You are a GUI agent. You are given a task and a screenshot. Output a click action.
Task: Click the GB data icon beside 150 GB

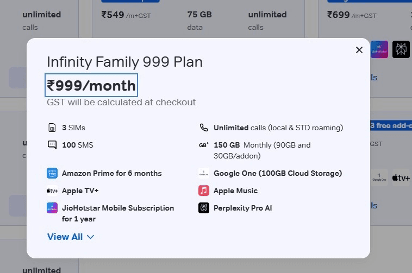click(204, 145)
